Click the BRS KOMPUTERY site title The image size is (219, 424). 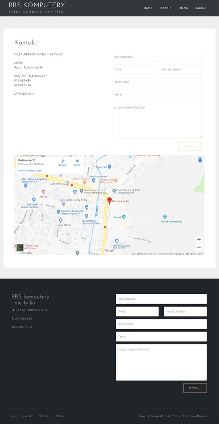(x=37, y=5)
